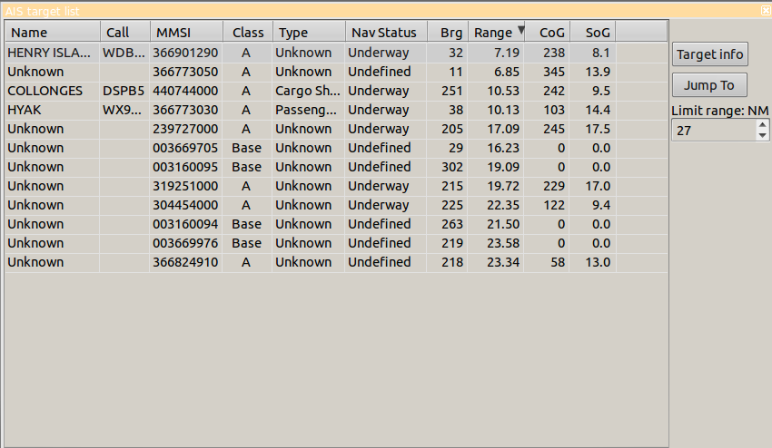Click the Target info button

(709, 54)
